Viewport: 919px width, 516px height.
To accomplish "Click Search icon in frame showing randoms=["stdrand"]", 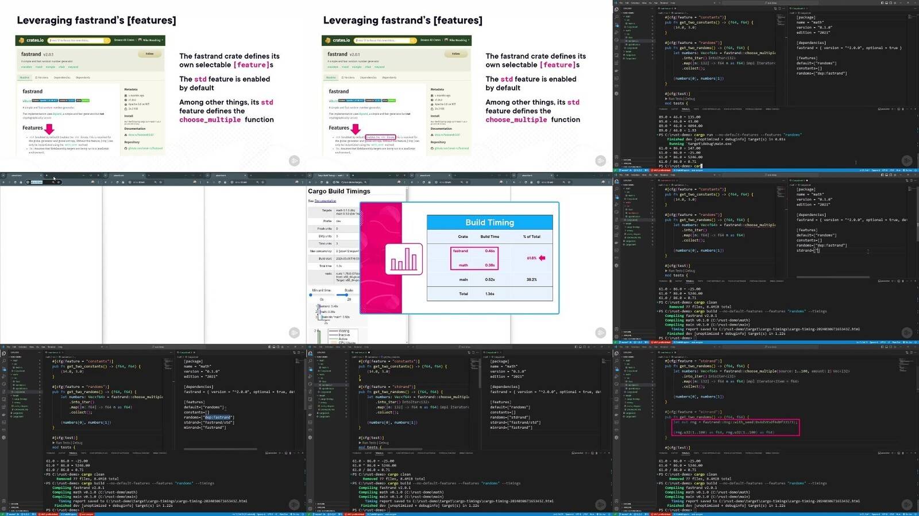I will [310, 360].
